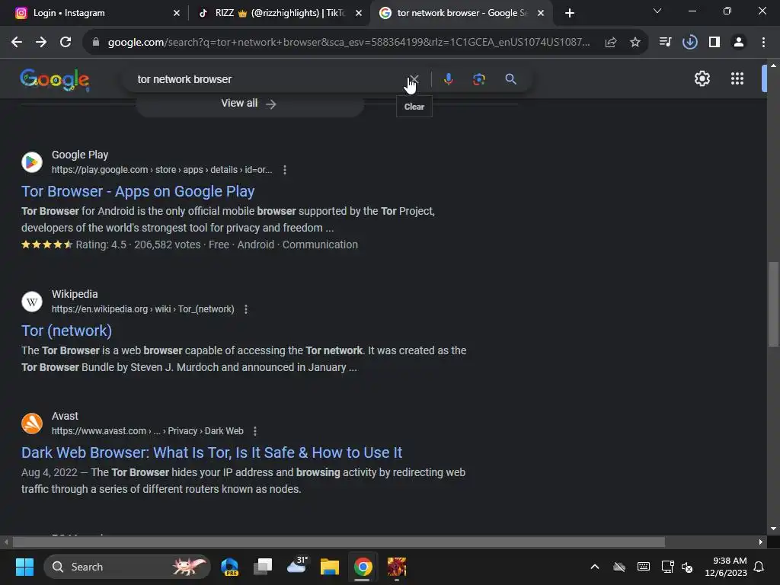Go forward to the next page
This screenshot has width=780, height=585.
(x=41, y=43)
